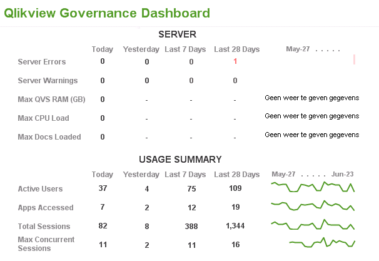Click Apps Accessed Last 28 Days value 19
This screenshot has height=261, width=379.
click(x=235, y=207)
